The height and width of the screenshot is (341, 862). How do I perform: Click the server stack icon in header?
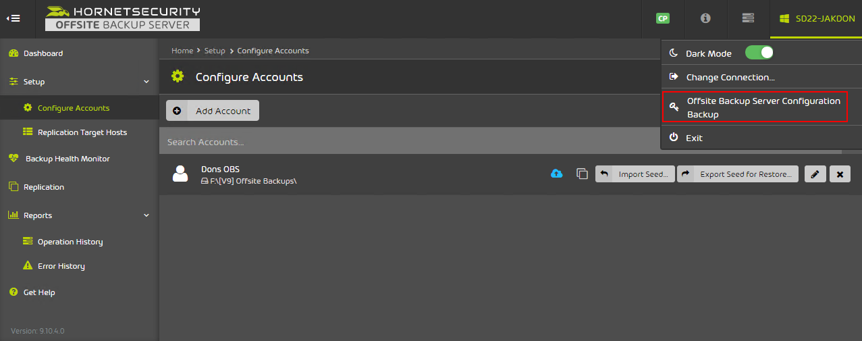[x=748, y=18]
